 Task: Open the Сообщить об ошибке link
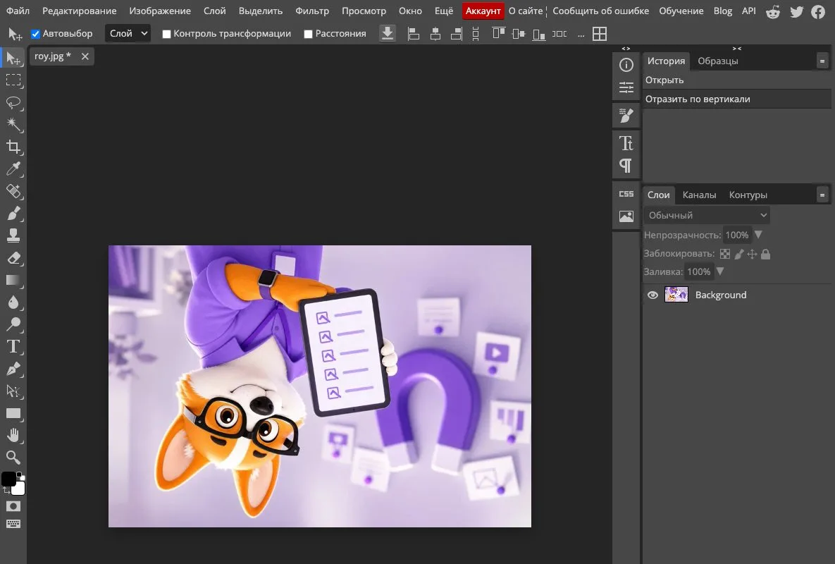[600, 11]
